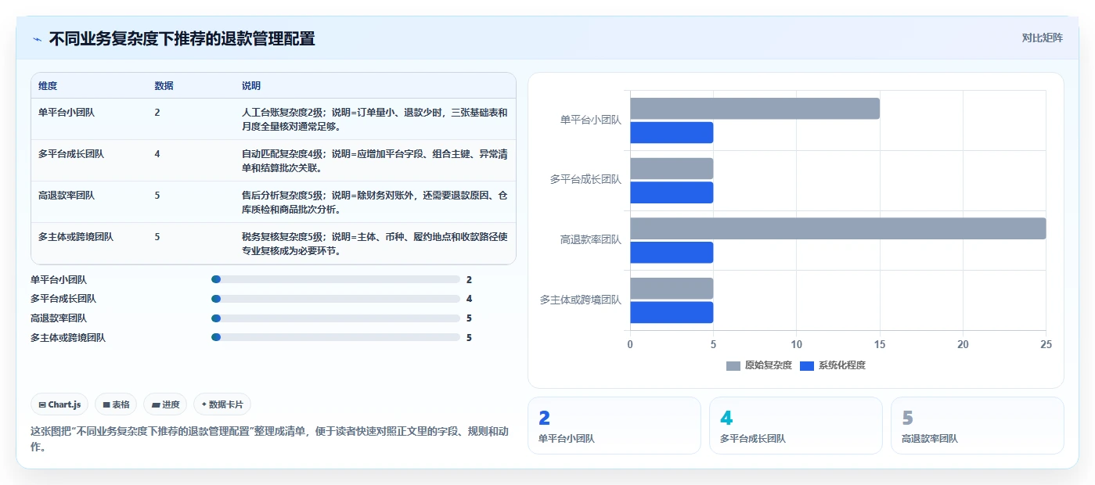Click table cell 高退款率团队
The image size is (1095, 485).
[x=67, y=196]
